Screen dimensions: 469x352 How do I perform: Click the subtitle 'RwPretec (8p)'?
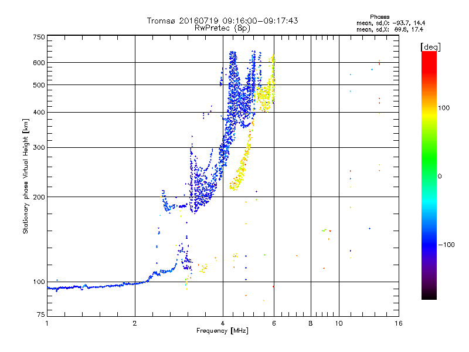pyautogui.click(x=222, y=28)
